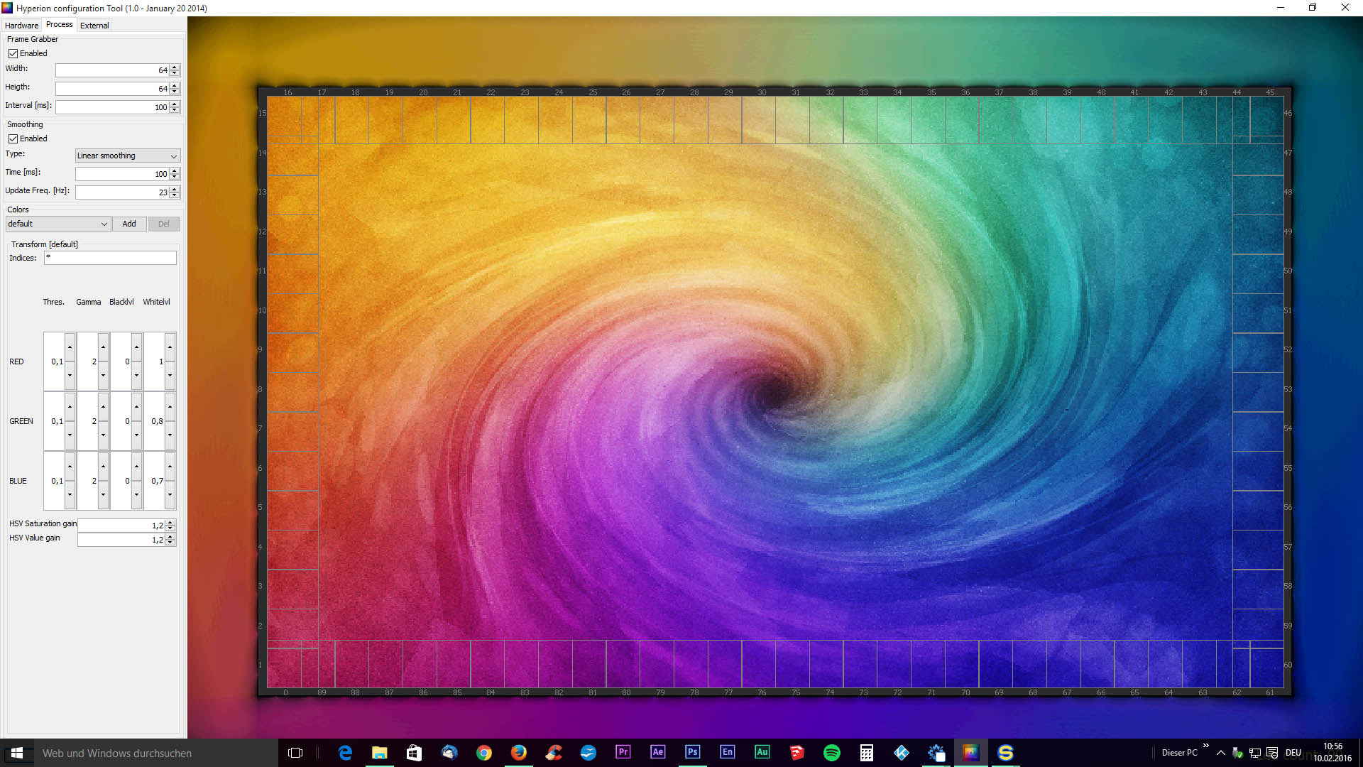Open Calculator from the taskbar
This screenshot has height=767, width=1363.
pyautogui.click(x=866, y=752)
